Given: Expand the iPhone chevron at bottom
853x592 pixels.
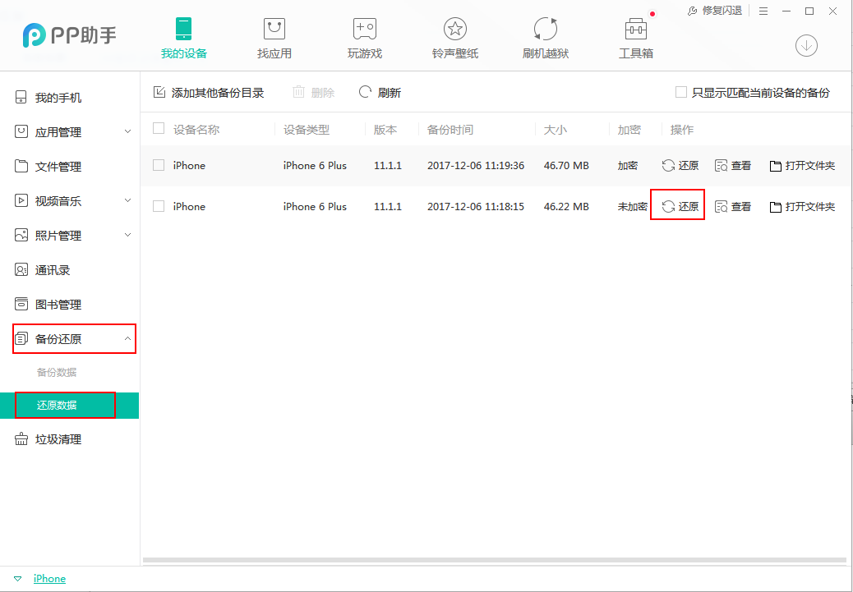Looking at the screenshot, I should (x=17, y=578).
